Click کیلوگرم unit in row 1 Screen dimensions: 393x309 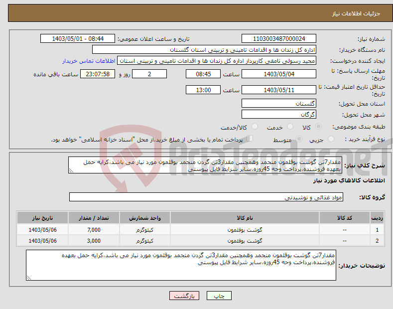click(145, 230)
